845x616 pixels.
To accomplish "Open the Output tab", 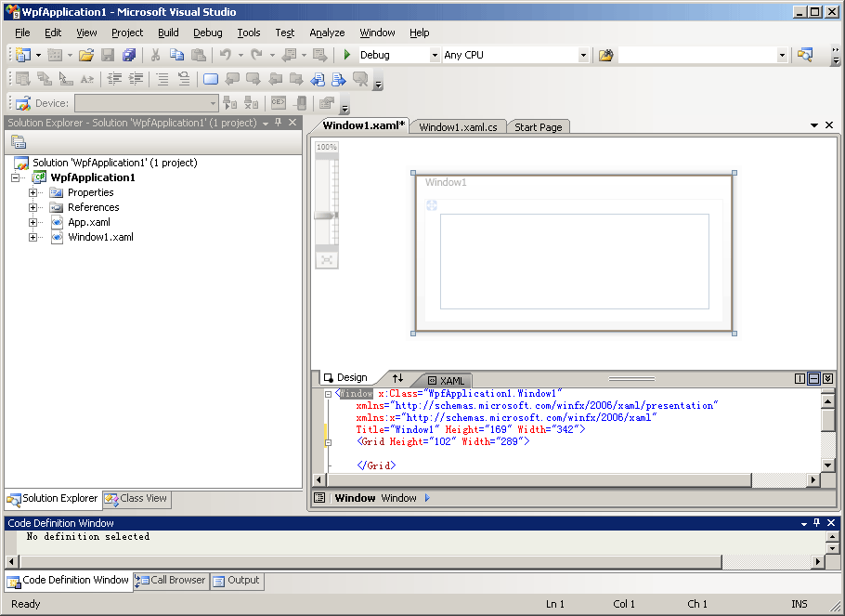I will pos(237,581).
